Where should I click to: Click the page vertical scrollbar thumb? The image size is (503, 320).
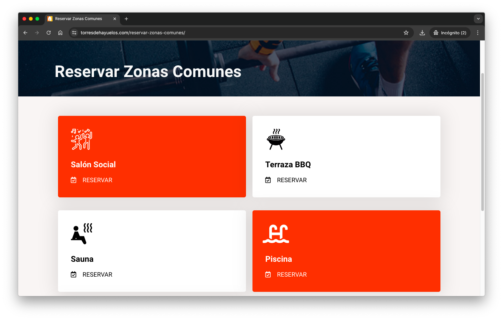pos(483,142)
